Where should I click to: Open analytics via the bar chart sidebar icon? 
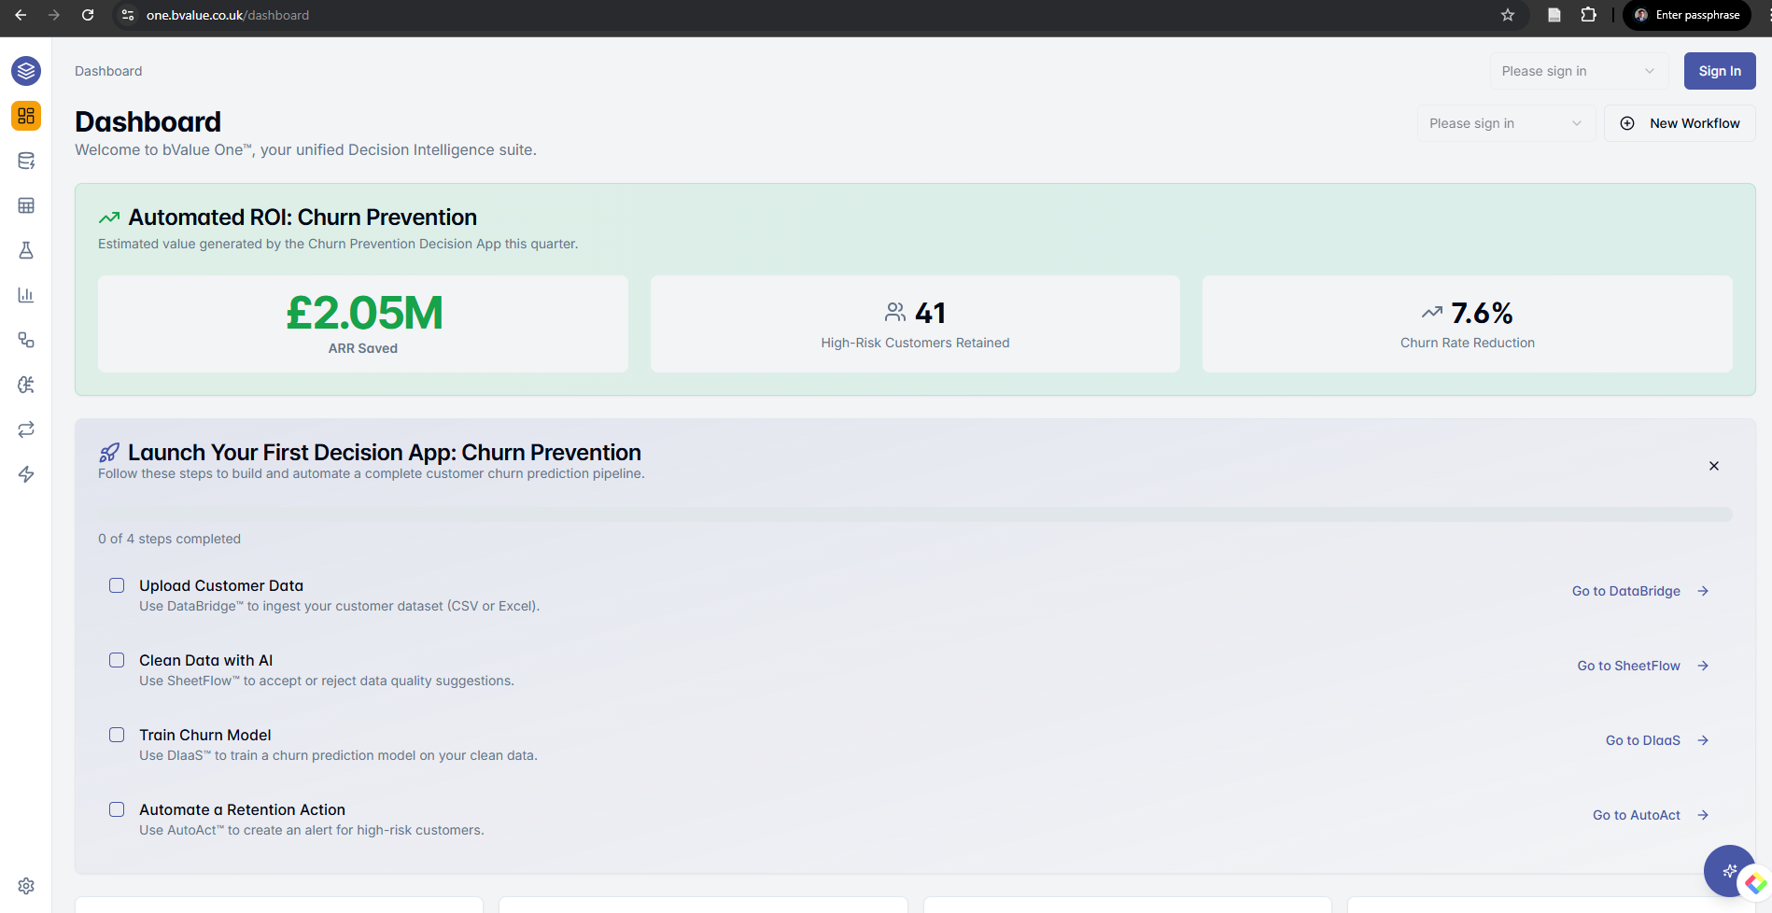pyautogui.click(x=25, y=295)
